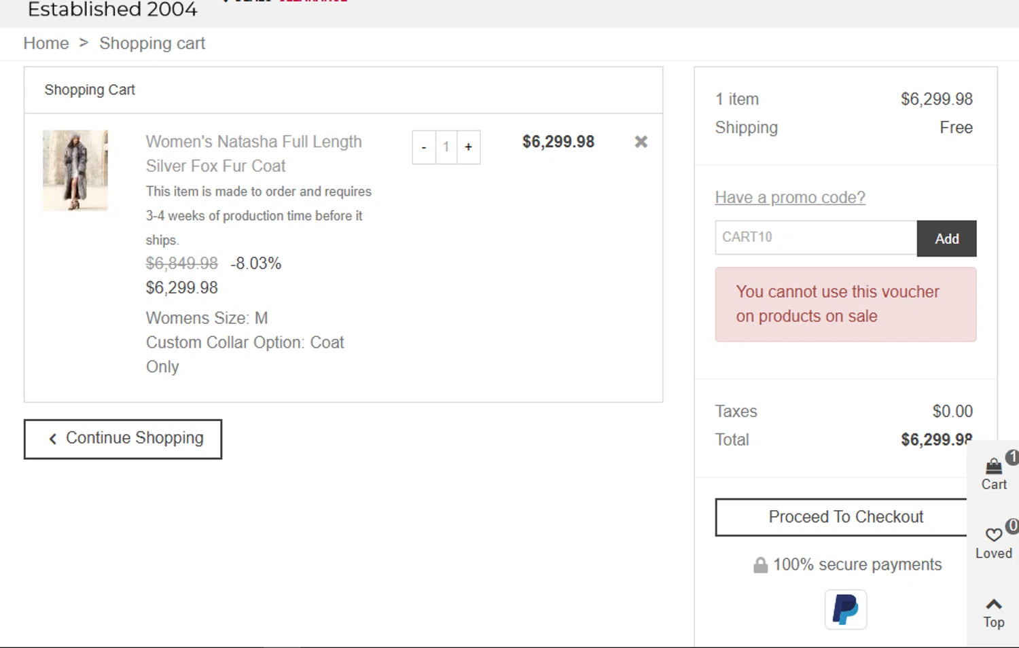
Task: Click the made-to-order production notice text
Action: (x=258, y=216)
